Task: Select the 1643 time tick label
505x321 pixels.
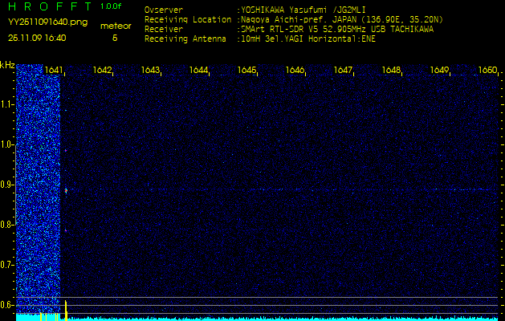Action: pos(150,71)
